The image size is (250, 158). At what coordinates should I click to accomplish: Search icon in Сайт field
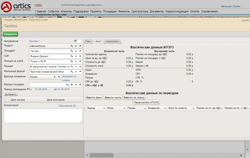click(x=72, y=56)
